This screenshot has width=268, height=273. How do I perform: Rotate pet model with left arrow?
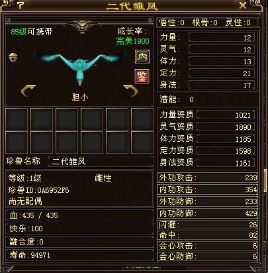[x=28, y=91]
